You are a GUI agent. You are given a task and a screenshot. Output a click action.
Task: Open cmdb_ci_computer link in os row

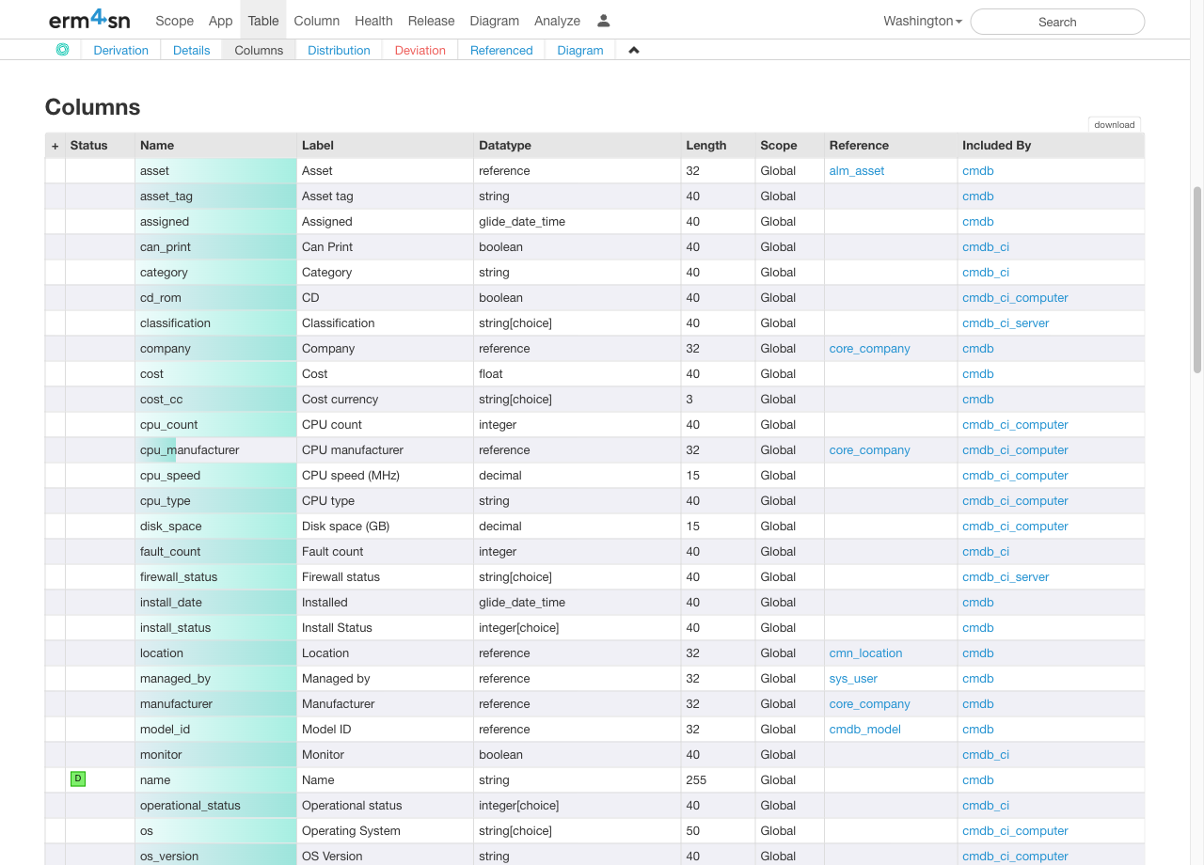pos(1015,830)
